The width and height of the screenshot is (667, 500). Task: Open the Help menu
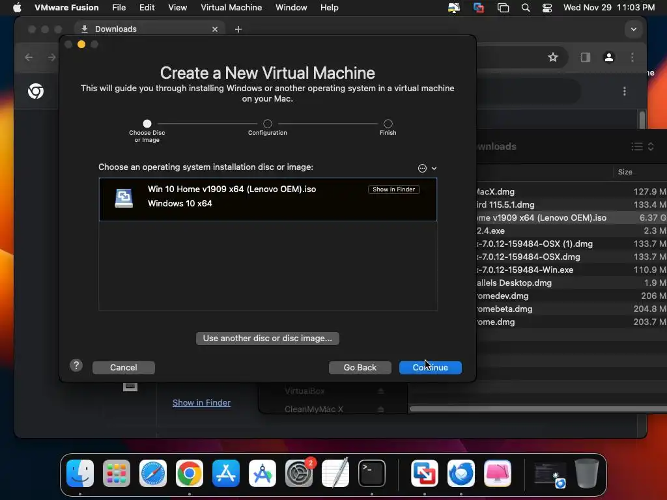click(x=329, y=8)
